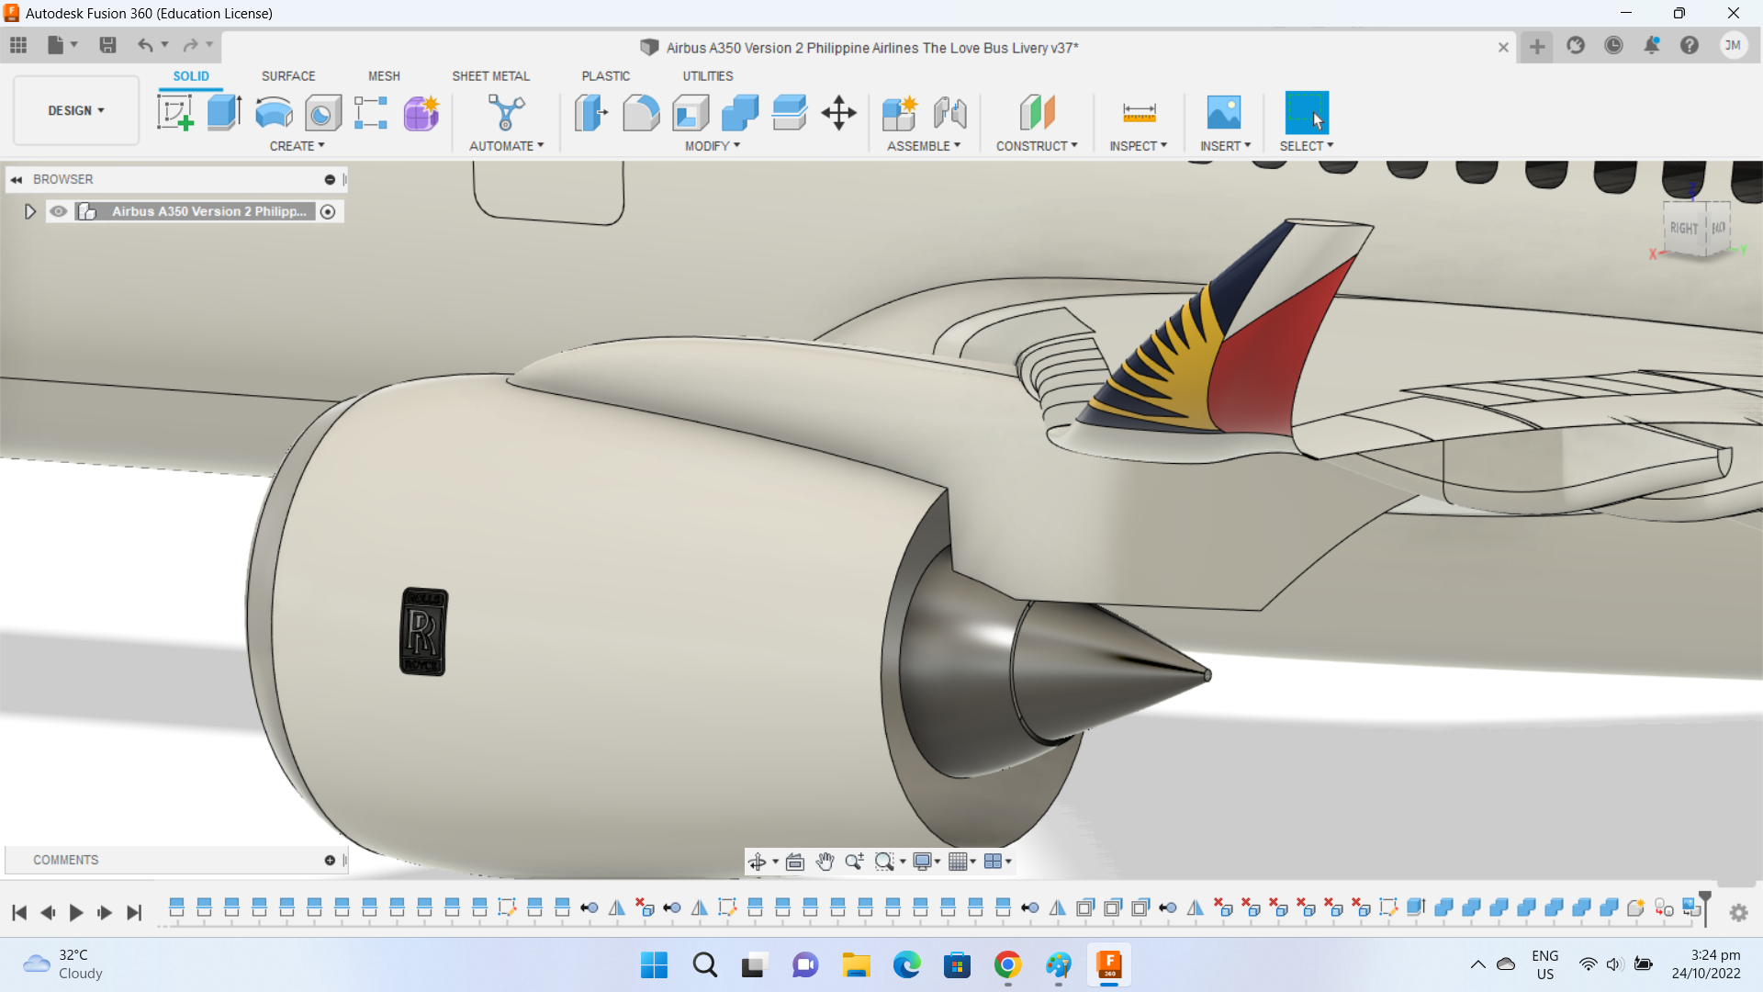Open the CONSTRUCT dropdown menu
The image size is (1763, 992).
1037,146
